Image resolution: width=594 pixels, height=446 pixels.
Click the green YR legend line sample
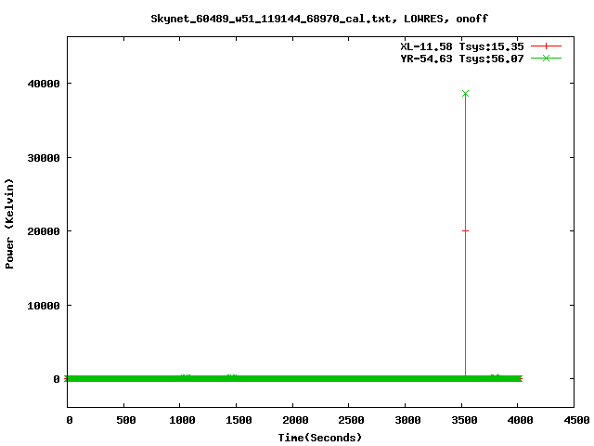tap(546, 58)
